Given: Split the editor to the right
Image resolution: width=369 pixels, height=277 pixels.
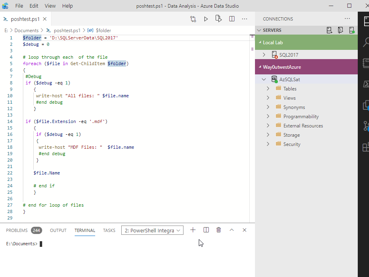Looking at the screenshot, I should [232, 19].
